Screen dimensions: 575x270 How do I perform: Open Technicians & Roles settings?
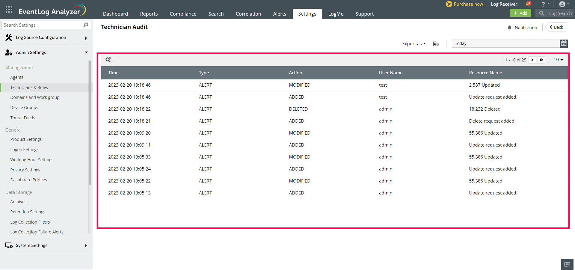[x=29, y=88]
